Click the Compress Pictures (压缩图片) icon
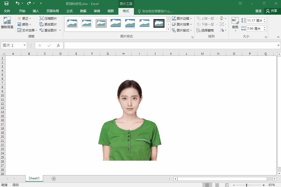 [42, 19]
